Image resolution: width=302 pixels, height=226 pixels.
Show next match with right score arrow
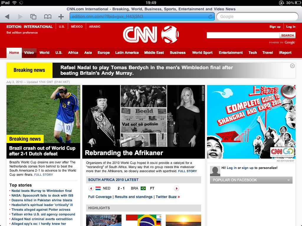point(176,188)
